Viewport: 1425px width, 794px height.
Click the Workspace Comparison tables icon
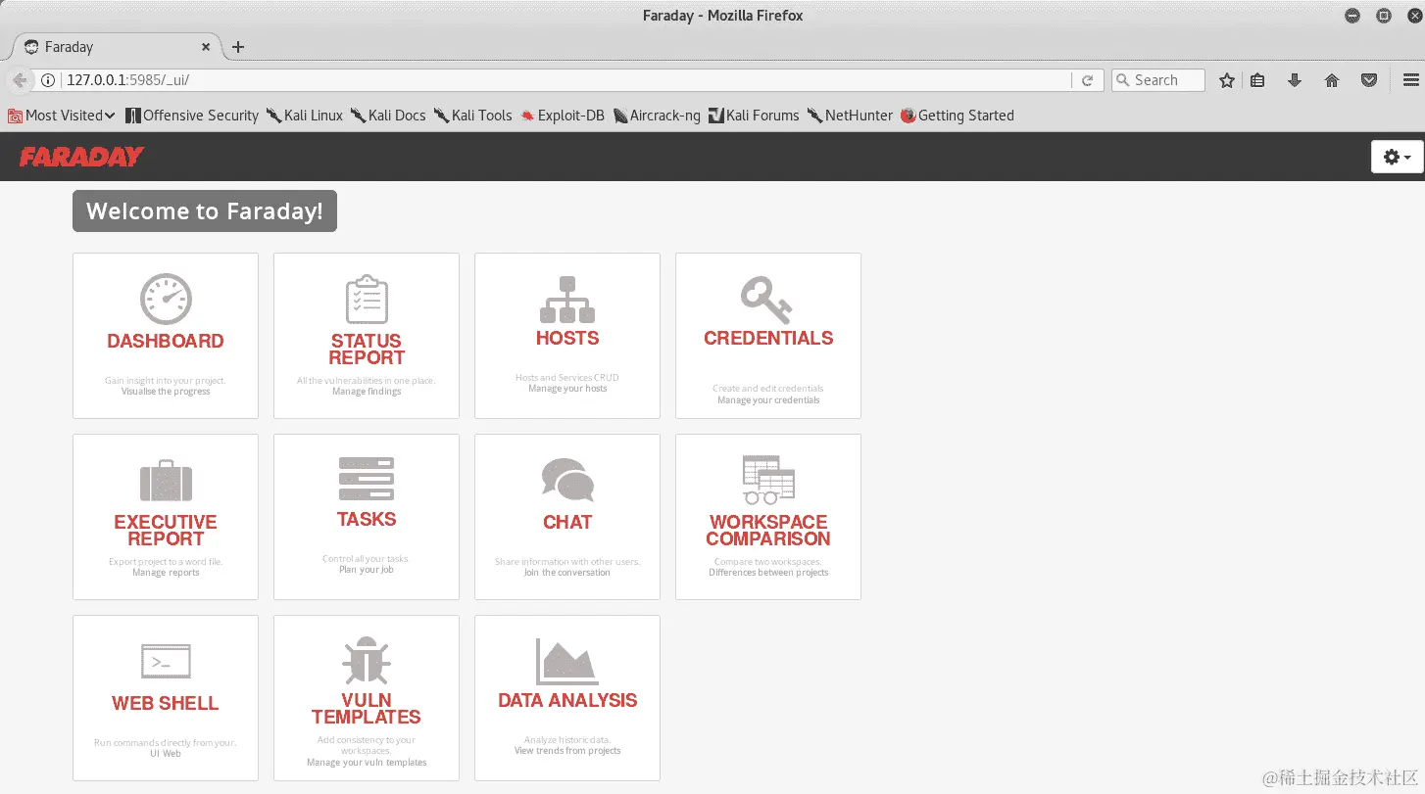[x=768, y=479]
